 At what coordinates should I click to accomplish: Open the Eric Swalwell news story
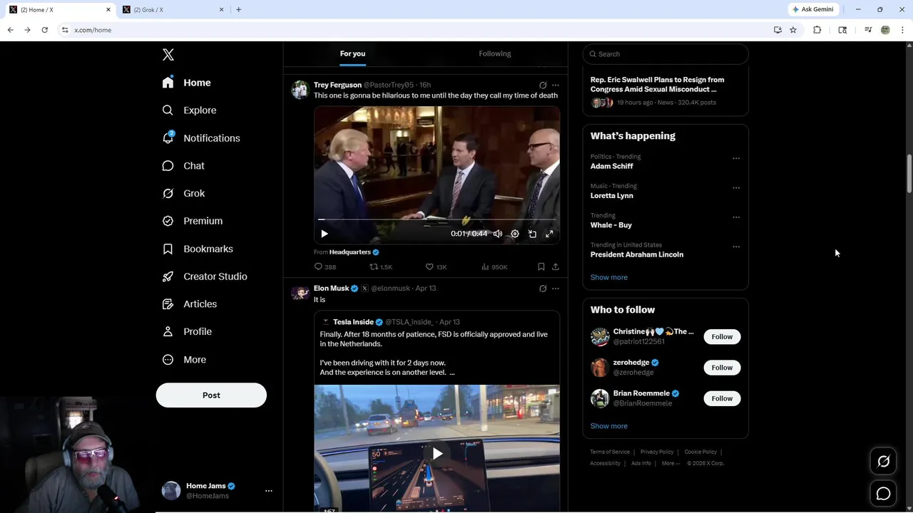point(657,85)
